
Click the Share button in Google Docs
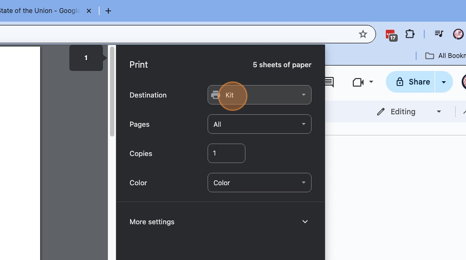tap(410, 82)
